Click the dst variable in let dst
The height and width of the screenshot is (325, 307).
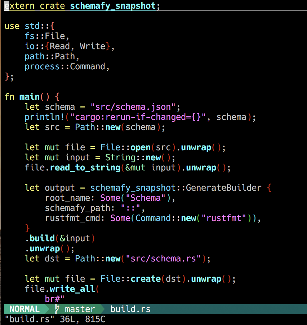(x=52, y=259)
